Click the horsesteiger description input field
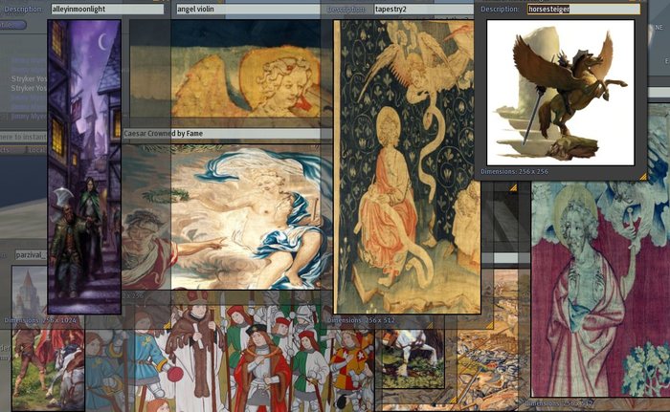Viewport: 670px width, 412px height. 584,9
